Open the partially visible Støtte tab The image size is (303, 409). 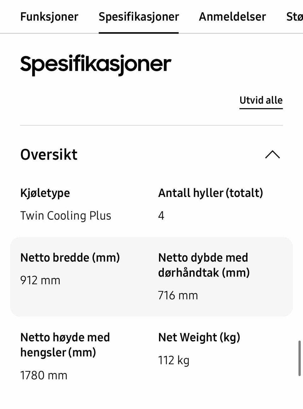coord(294,17)
